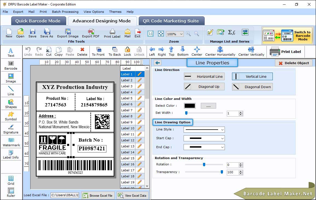The height and width of the screenshot is (200, 316).
Task: Click Save As in File Tools
Action: pyautogui.click(x=47, y=33)
